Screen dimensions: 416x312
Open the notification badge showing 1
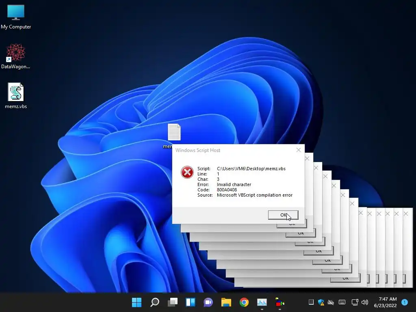click(405, 302)
